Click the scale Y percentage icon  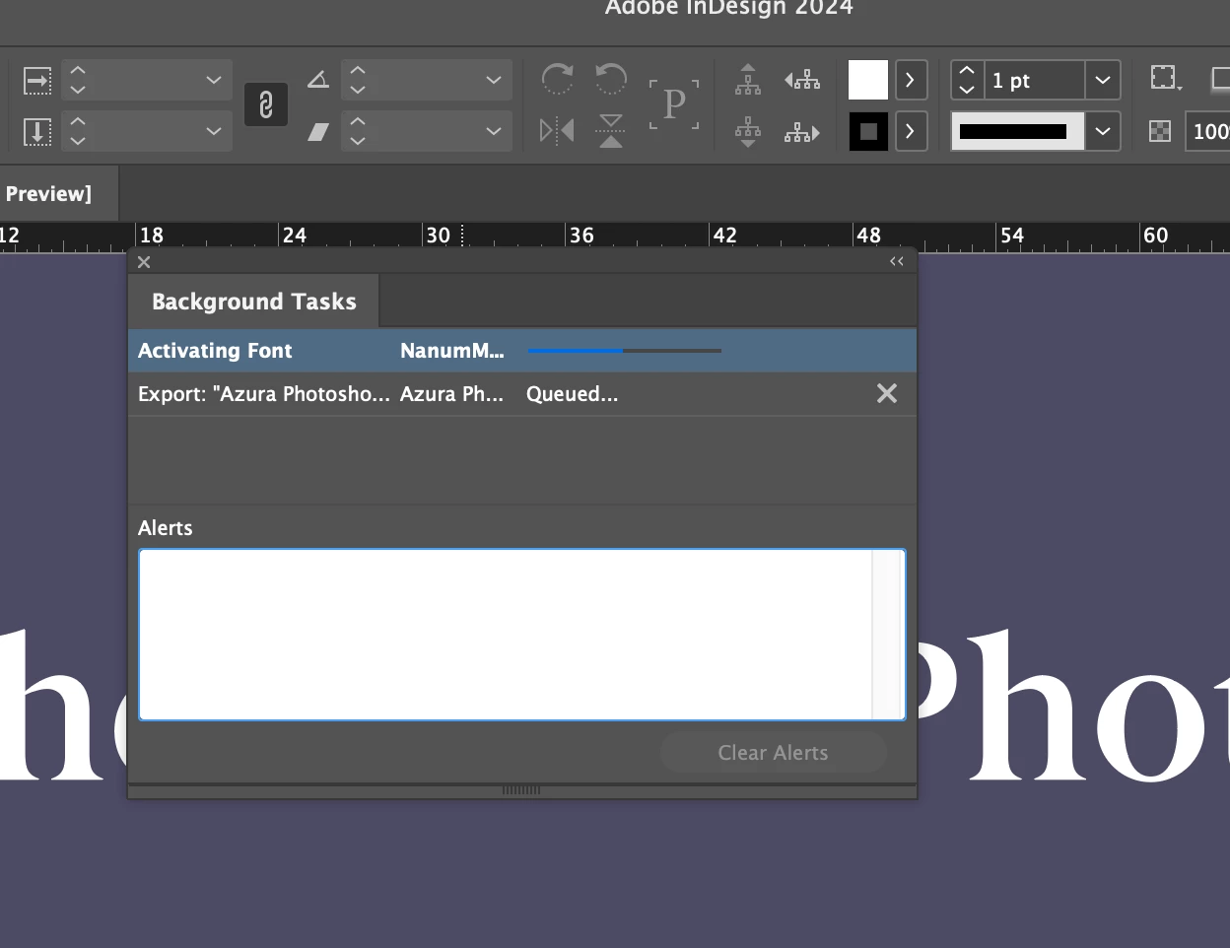(37, 131)
